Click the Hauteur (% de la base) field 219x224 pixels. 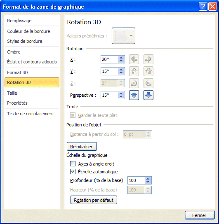(x=136, y=190)
